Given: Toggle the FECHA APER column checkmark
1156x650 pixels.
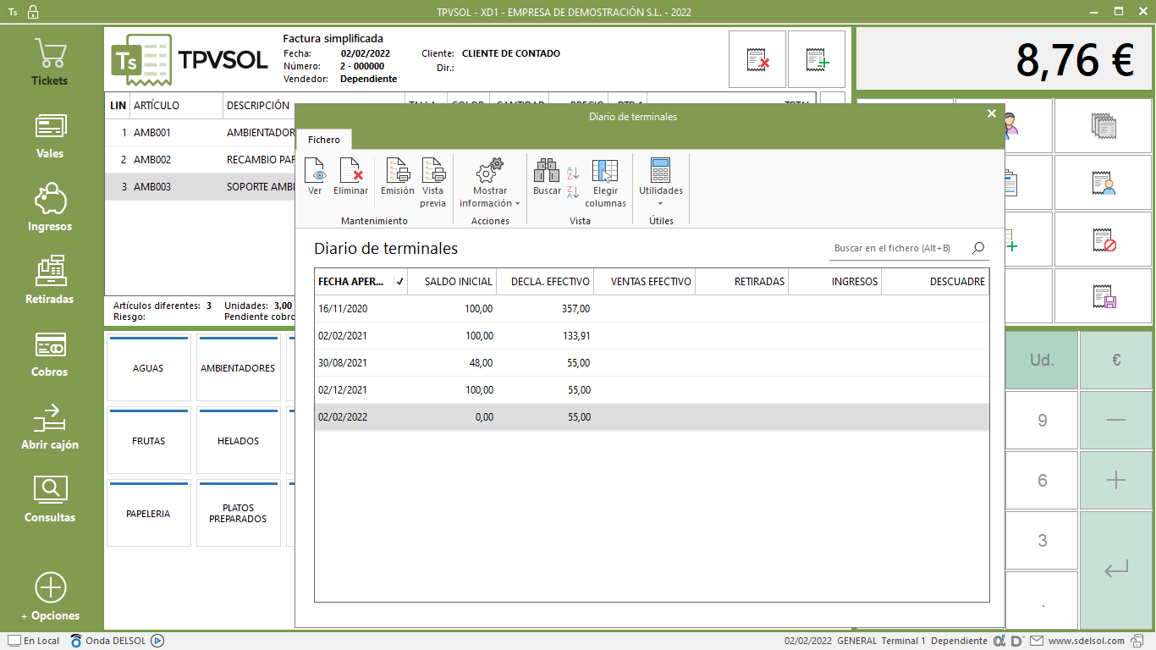Looking at the screenshot, I should (x=399, y=282).
